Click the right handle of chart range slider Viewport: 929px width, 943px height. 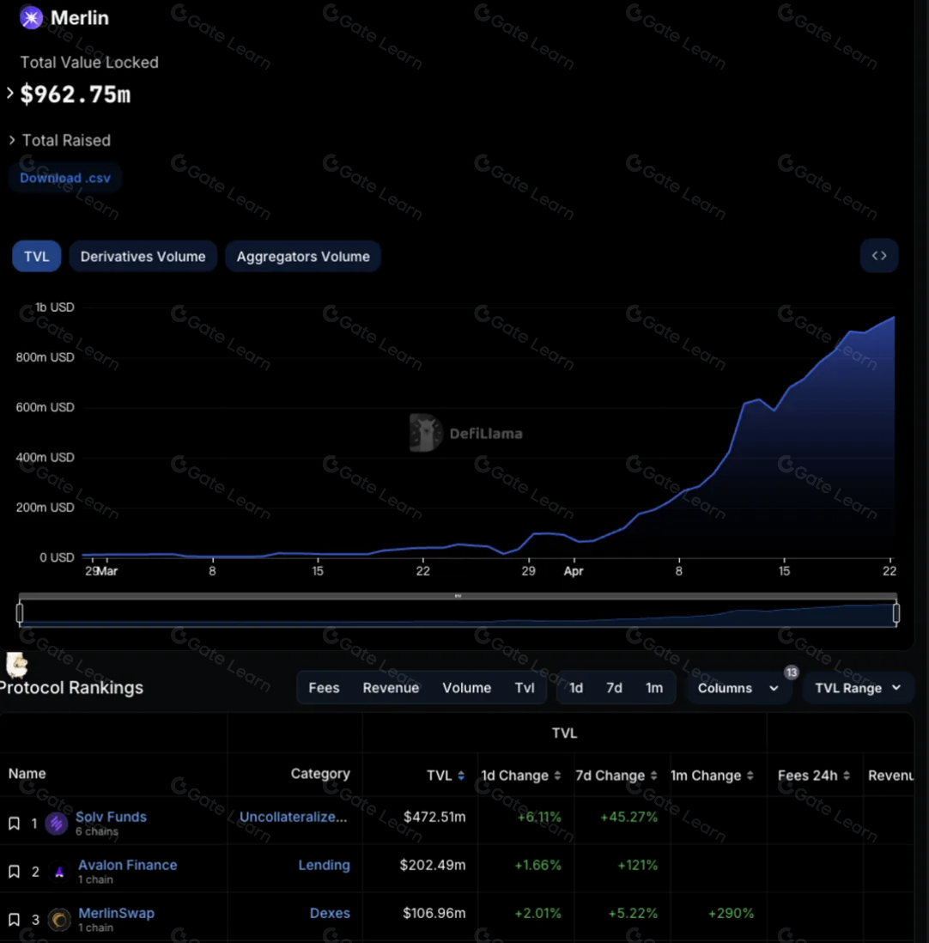(x=896, y=613)
